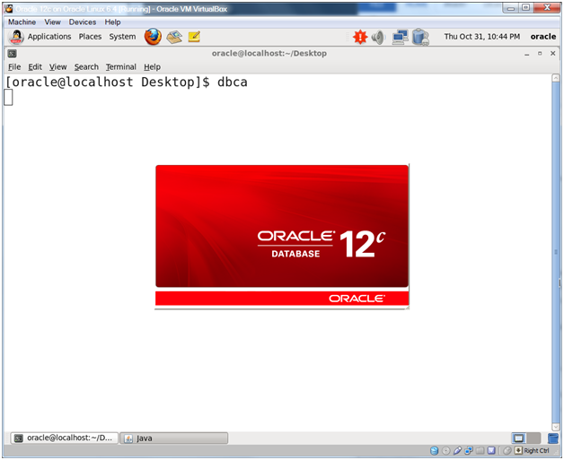Click the Oracle Database 12c splash image

282,237
